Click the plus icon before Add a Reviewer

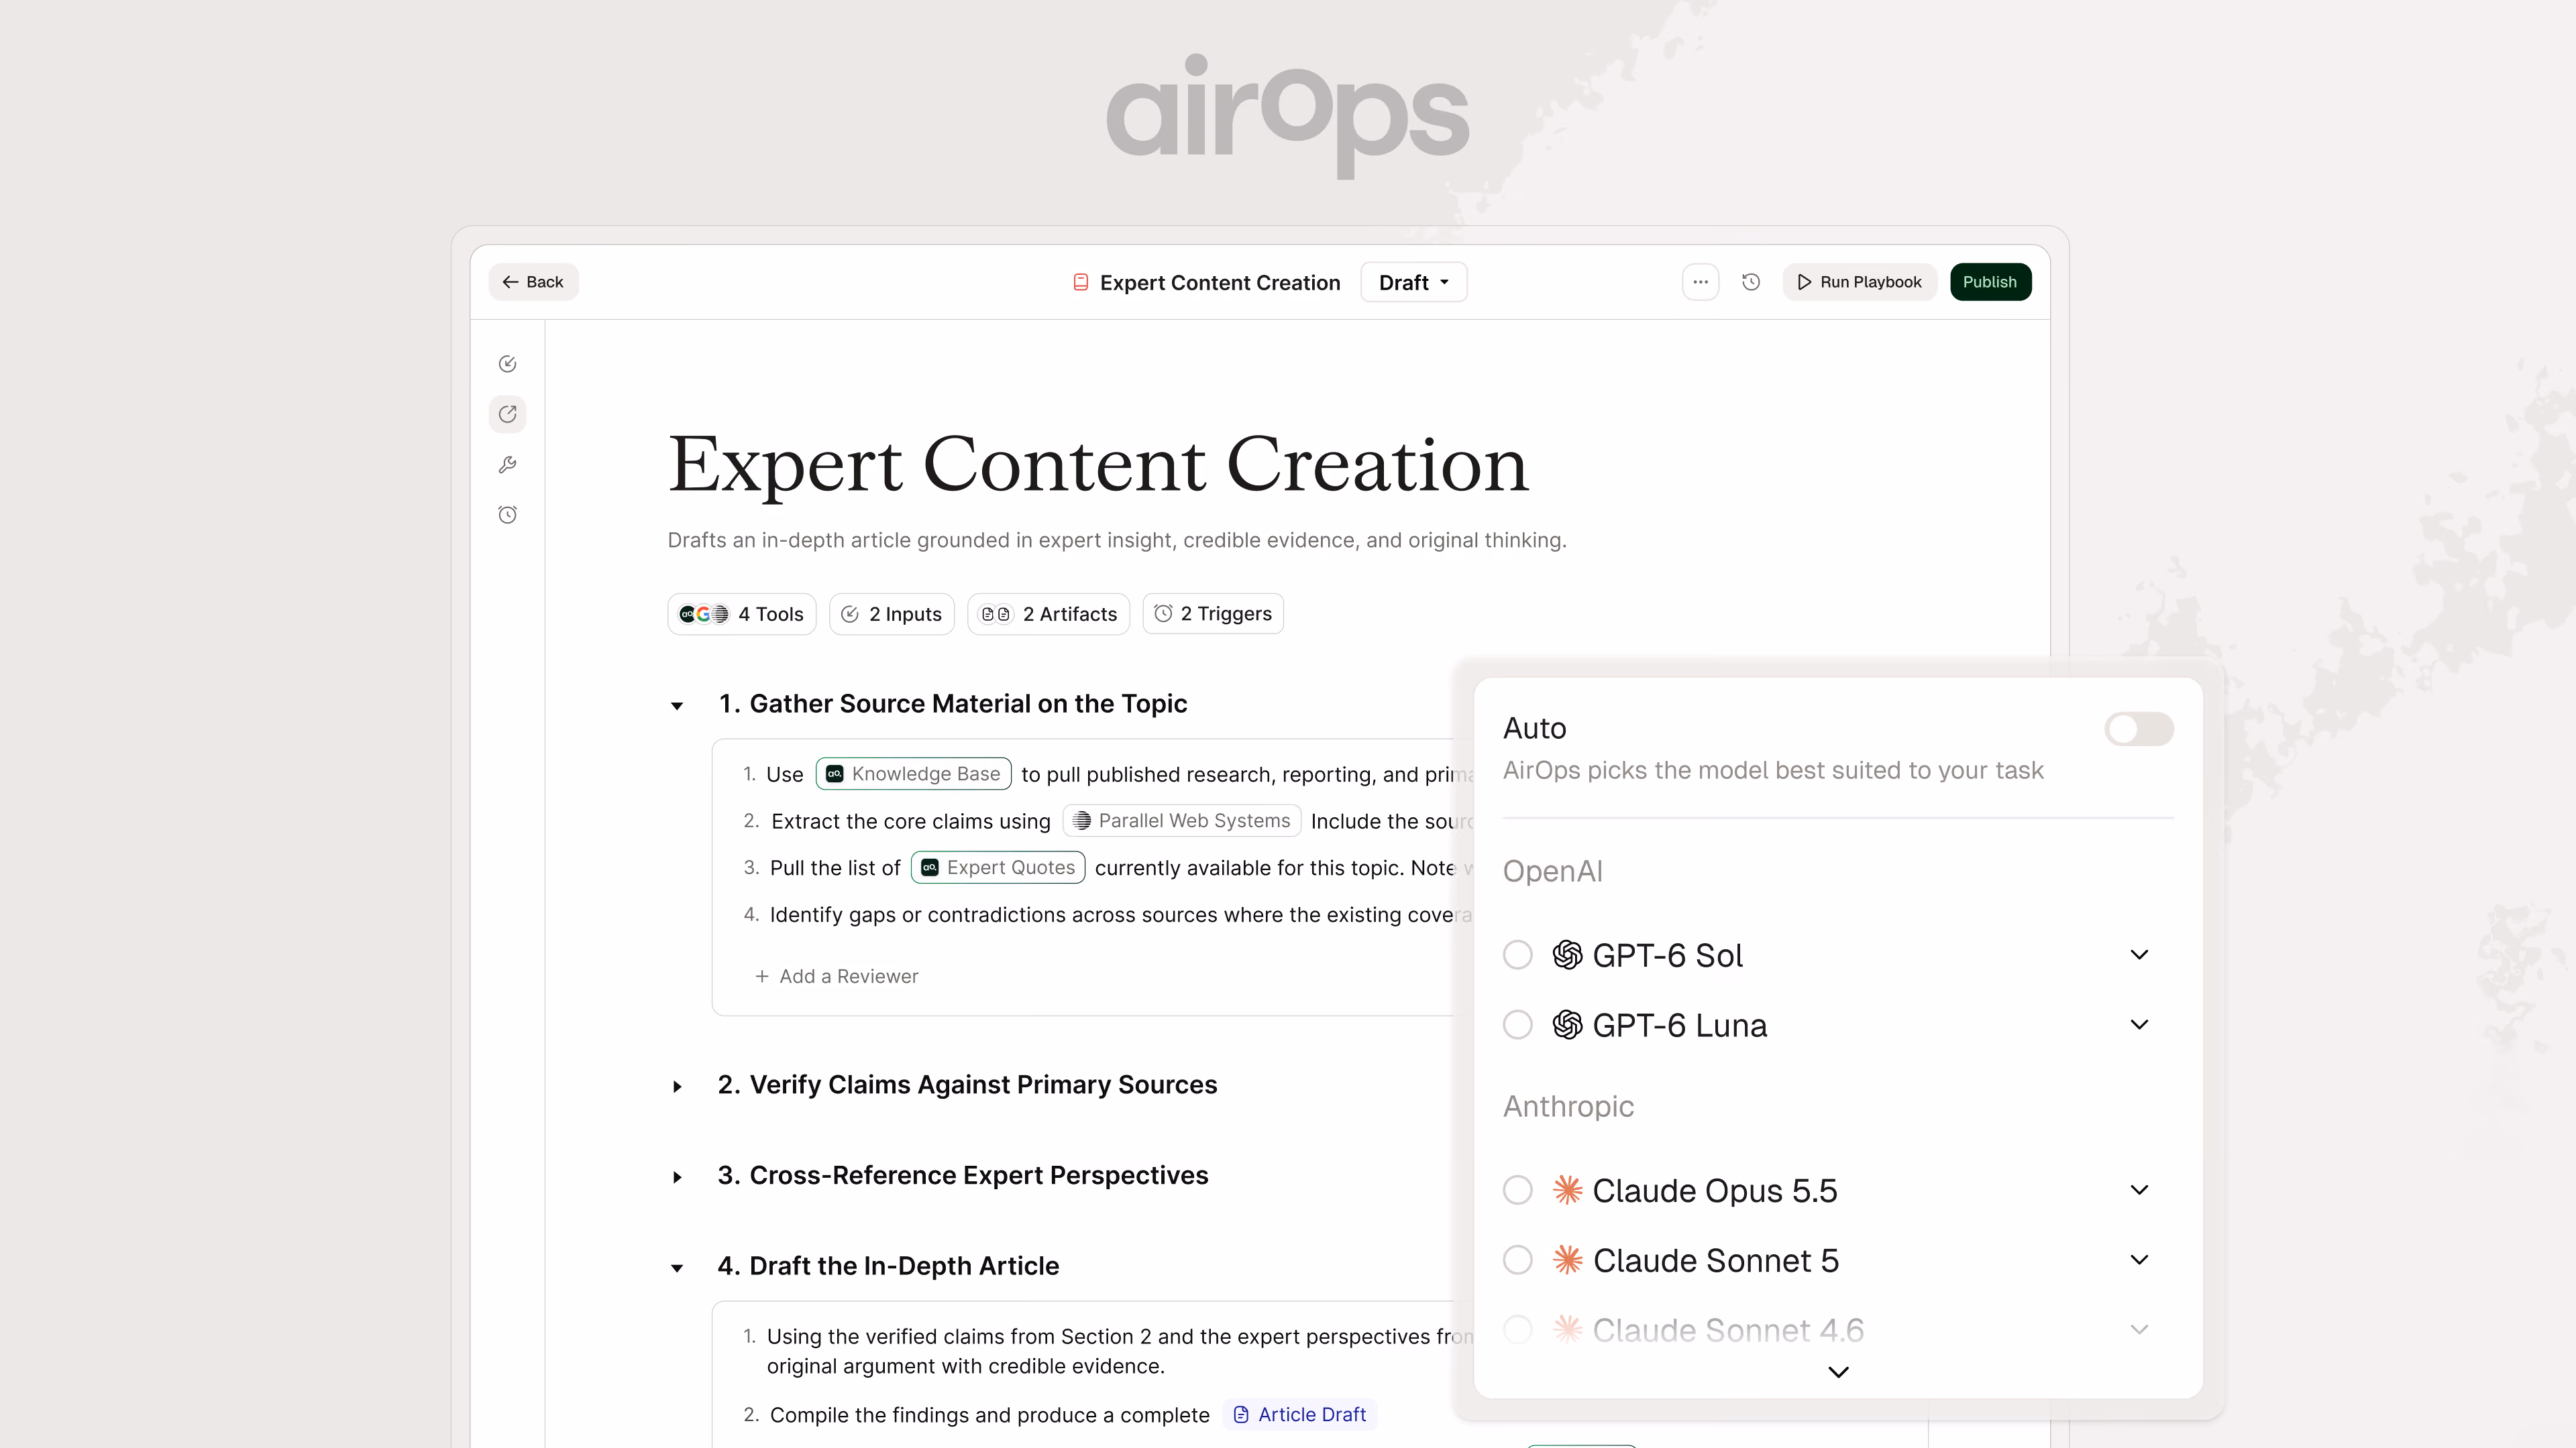pos(762,976)
